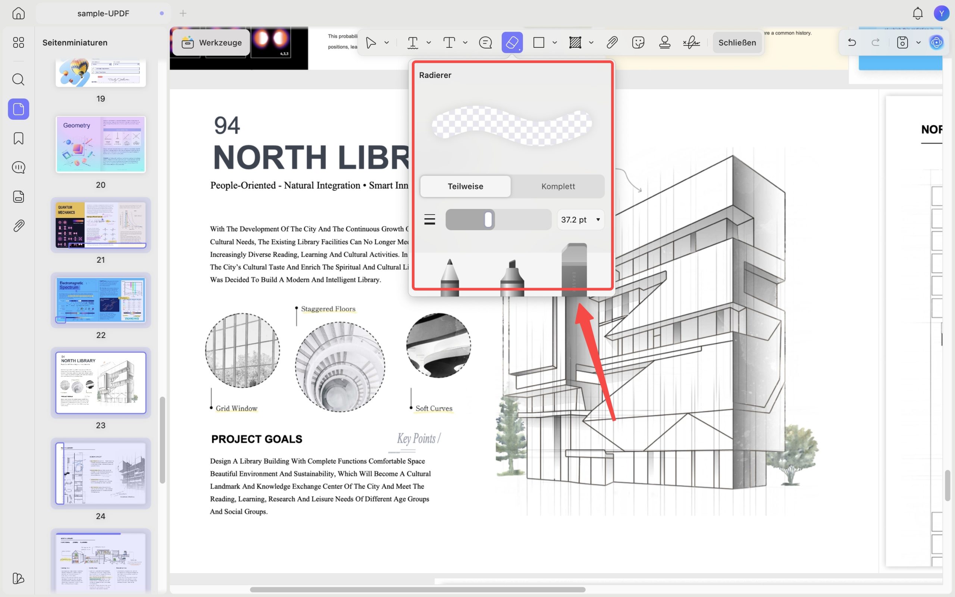Expand the rectangle shape dropdown arrow

tap(554, 42)
